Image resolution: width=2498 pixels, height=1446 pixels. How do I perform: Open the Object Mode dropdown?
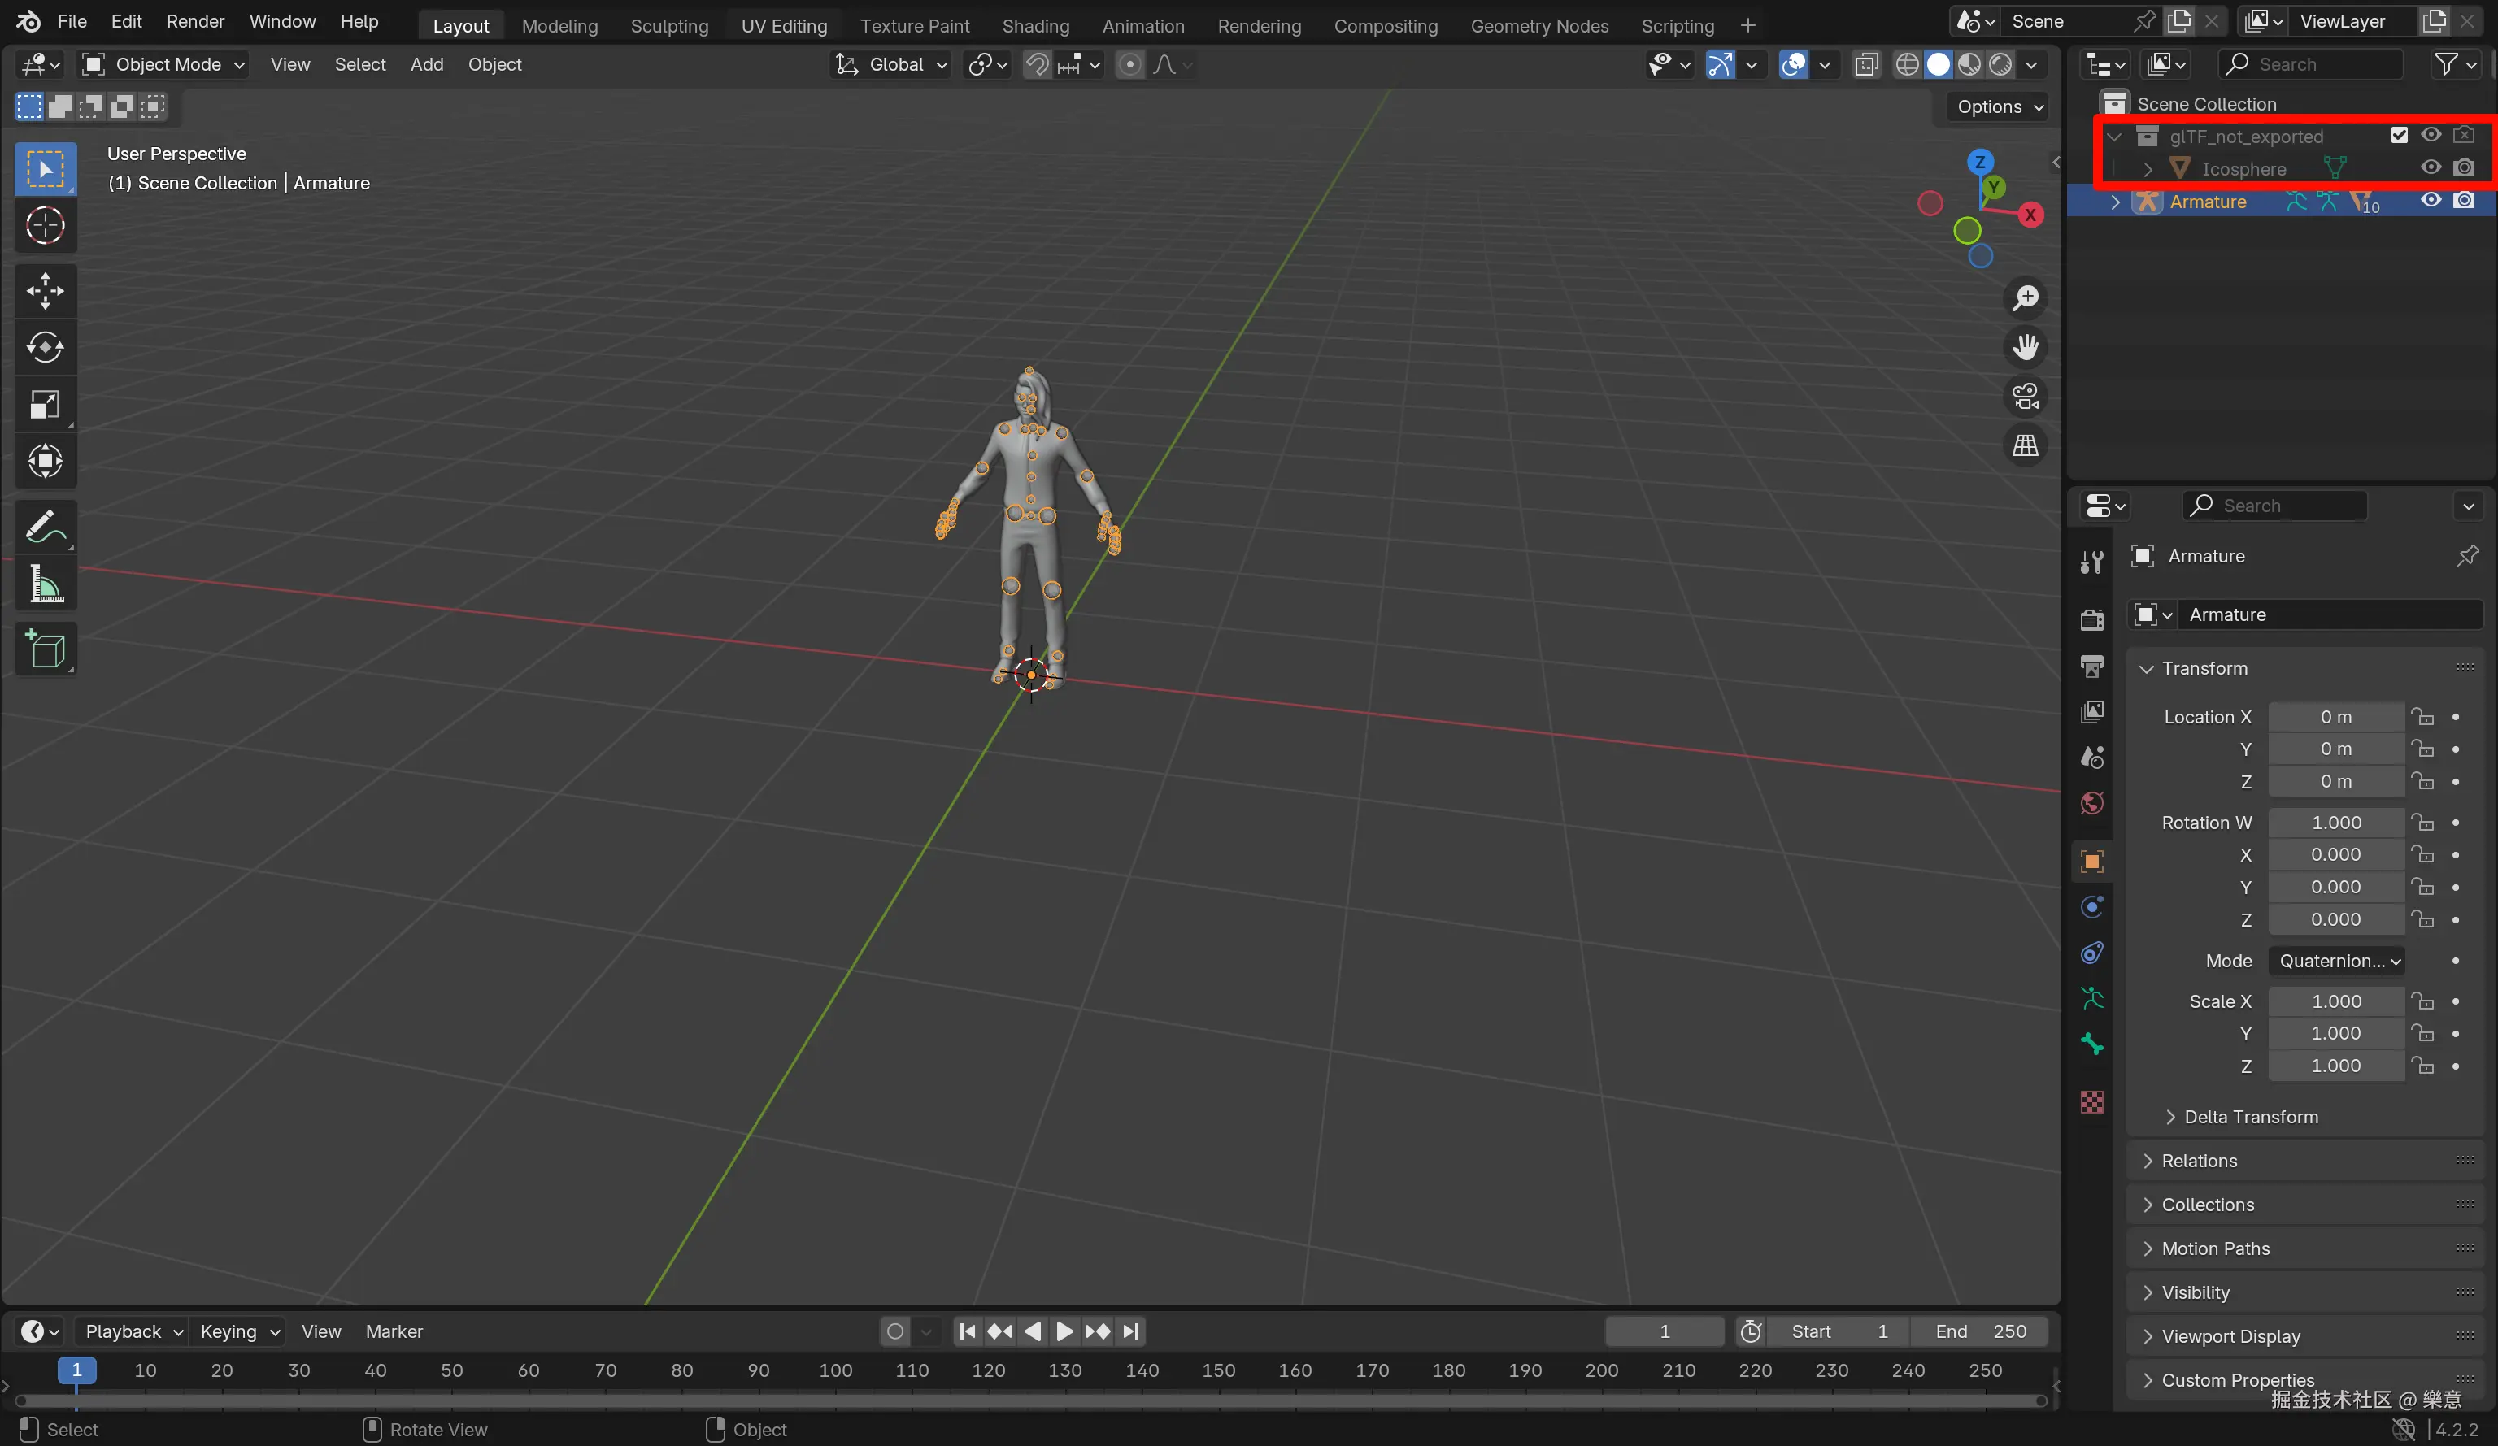pyautogui.click(x=163, y=64)
